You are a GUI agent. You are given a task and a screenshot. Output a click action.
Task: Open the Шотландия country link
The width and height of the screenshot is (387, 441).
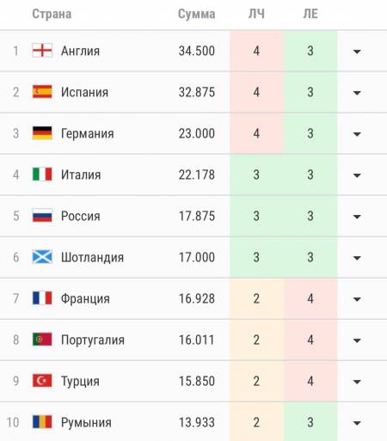tap(92, 257)
